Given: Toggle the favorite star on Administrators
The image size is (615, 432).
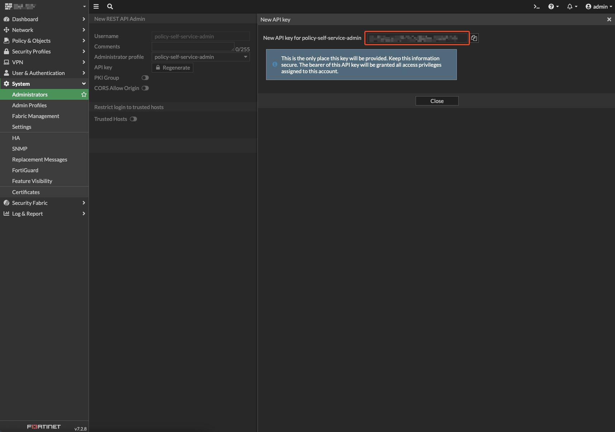Looking at the screenshot, I should pos(84,94).
